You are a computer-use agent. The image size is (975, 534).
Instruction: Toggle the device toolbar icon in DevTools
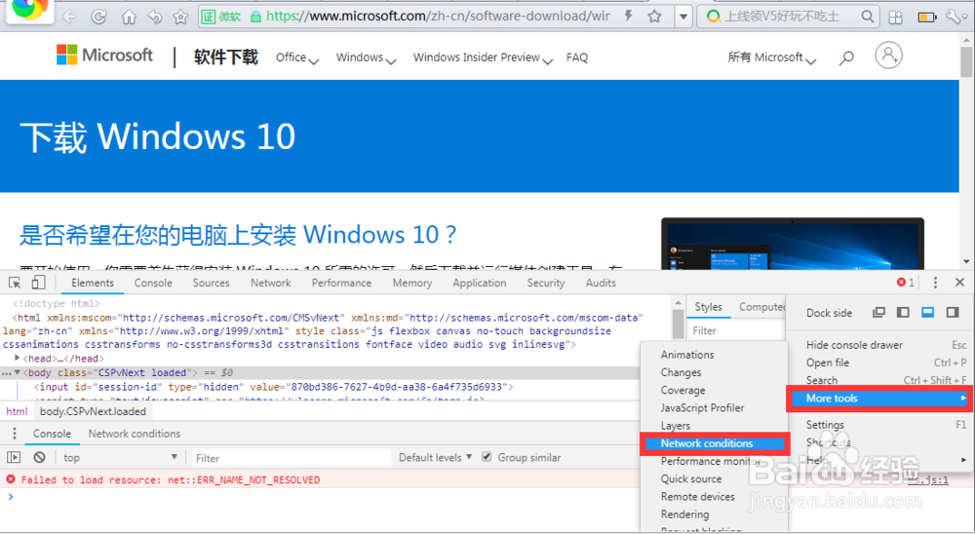click(x=38, y=283)
